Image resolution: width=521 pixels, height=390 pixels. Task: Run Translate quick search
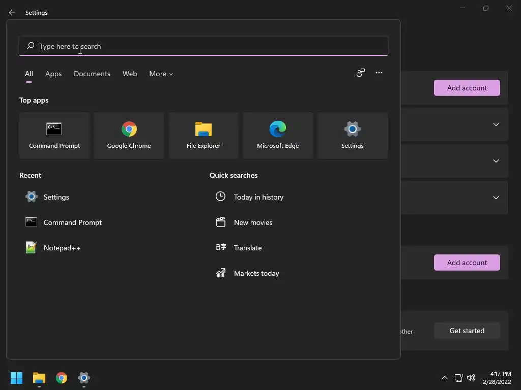point(239,248)
